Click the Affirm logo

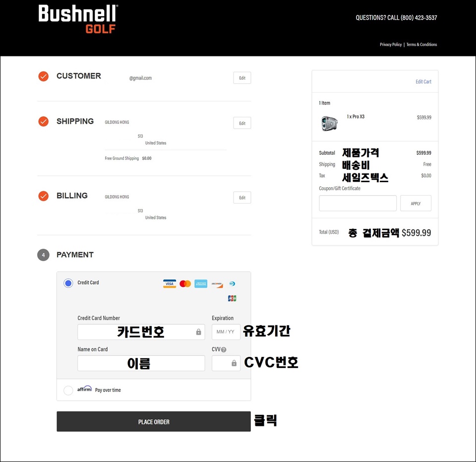click(84, 389)
